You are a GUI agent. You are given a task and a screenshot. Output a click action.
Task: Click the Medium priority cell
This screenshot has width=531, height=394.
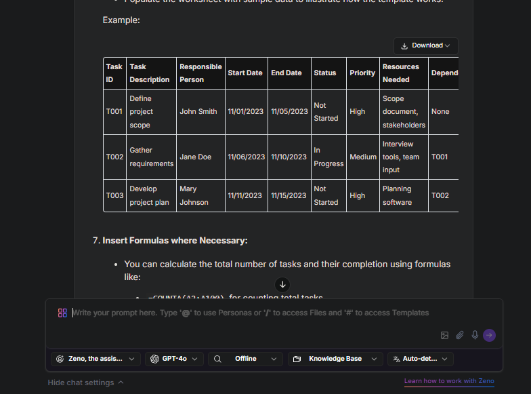pos(363,157)
